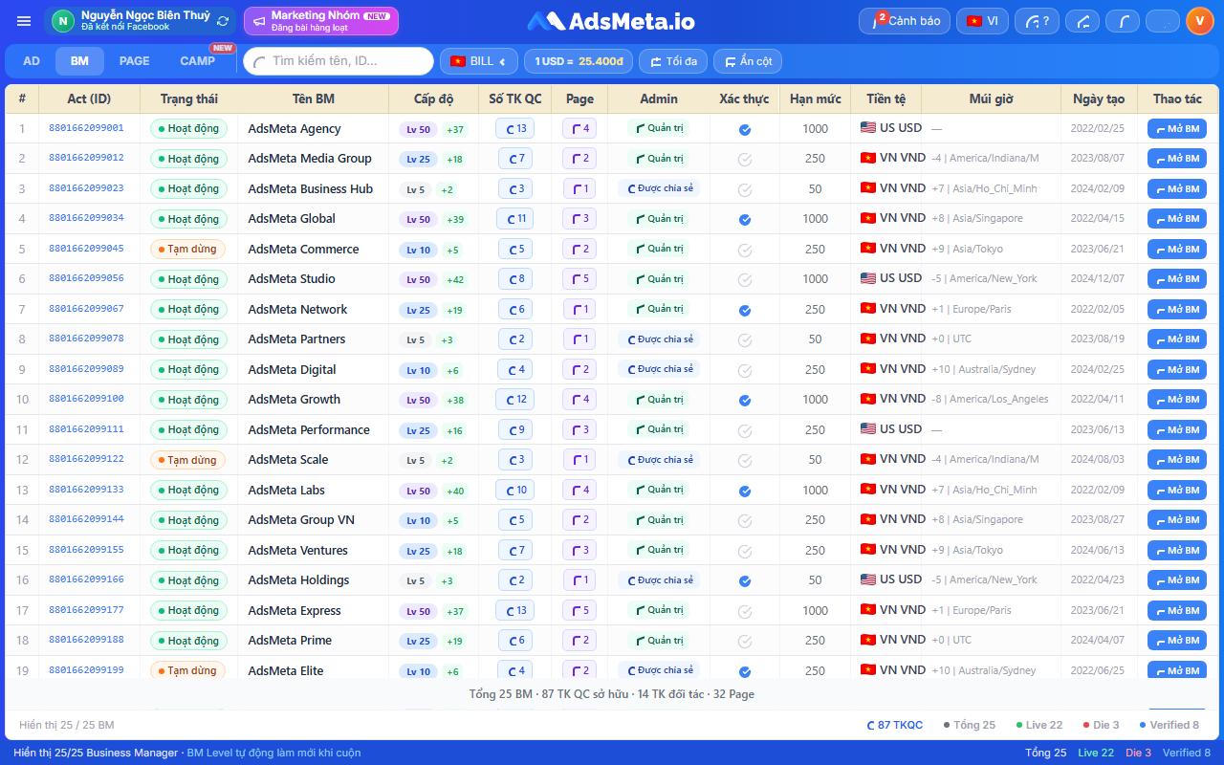Screen dimensions: 1224x765
Task: Click the blue verified check for AdsMeta Global
Action: coord(745,219)
